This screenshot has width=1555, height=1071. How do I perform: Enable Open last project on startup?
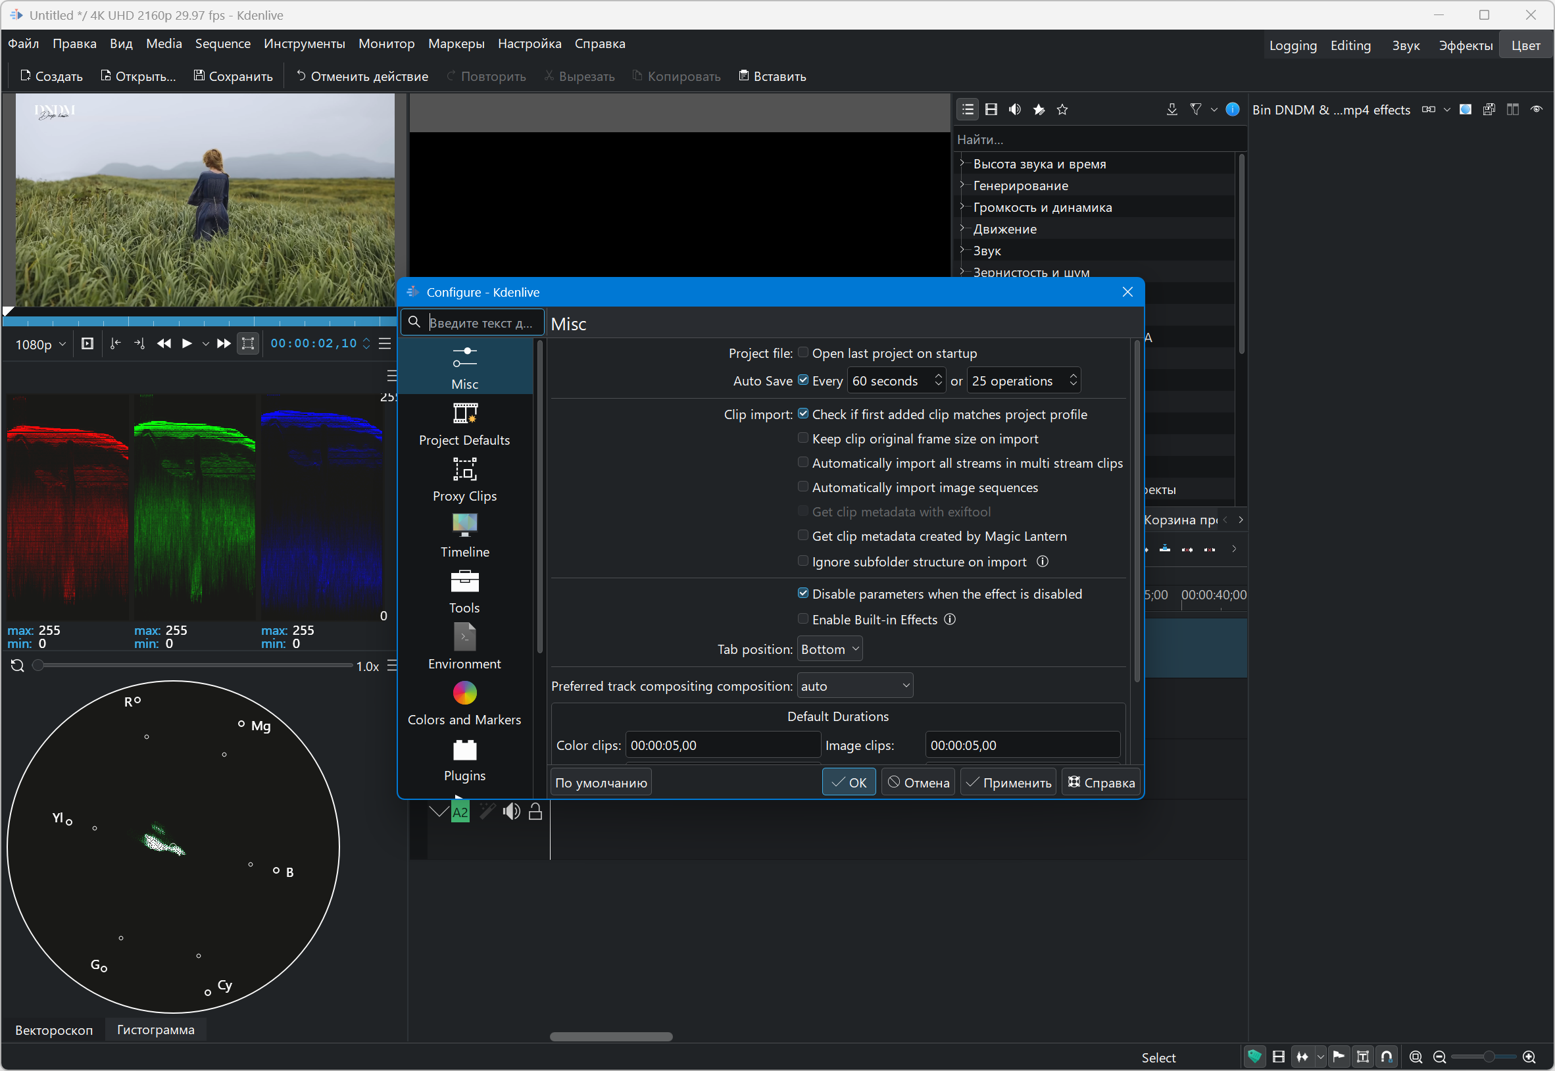point(803,353)
